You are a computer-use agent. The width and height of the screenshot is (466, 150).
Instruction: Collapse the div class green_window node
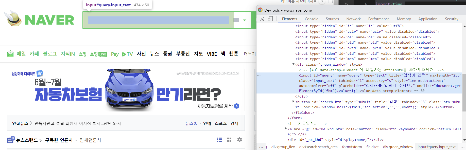(x=293, y=64)
